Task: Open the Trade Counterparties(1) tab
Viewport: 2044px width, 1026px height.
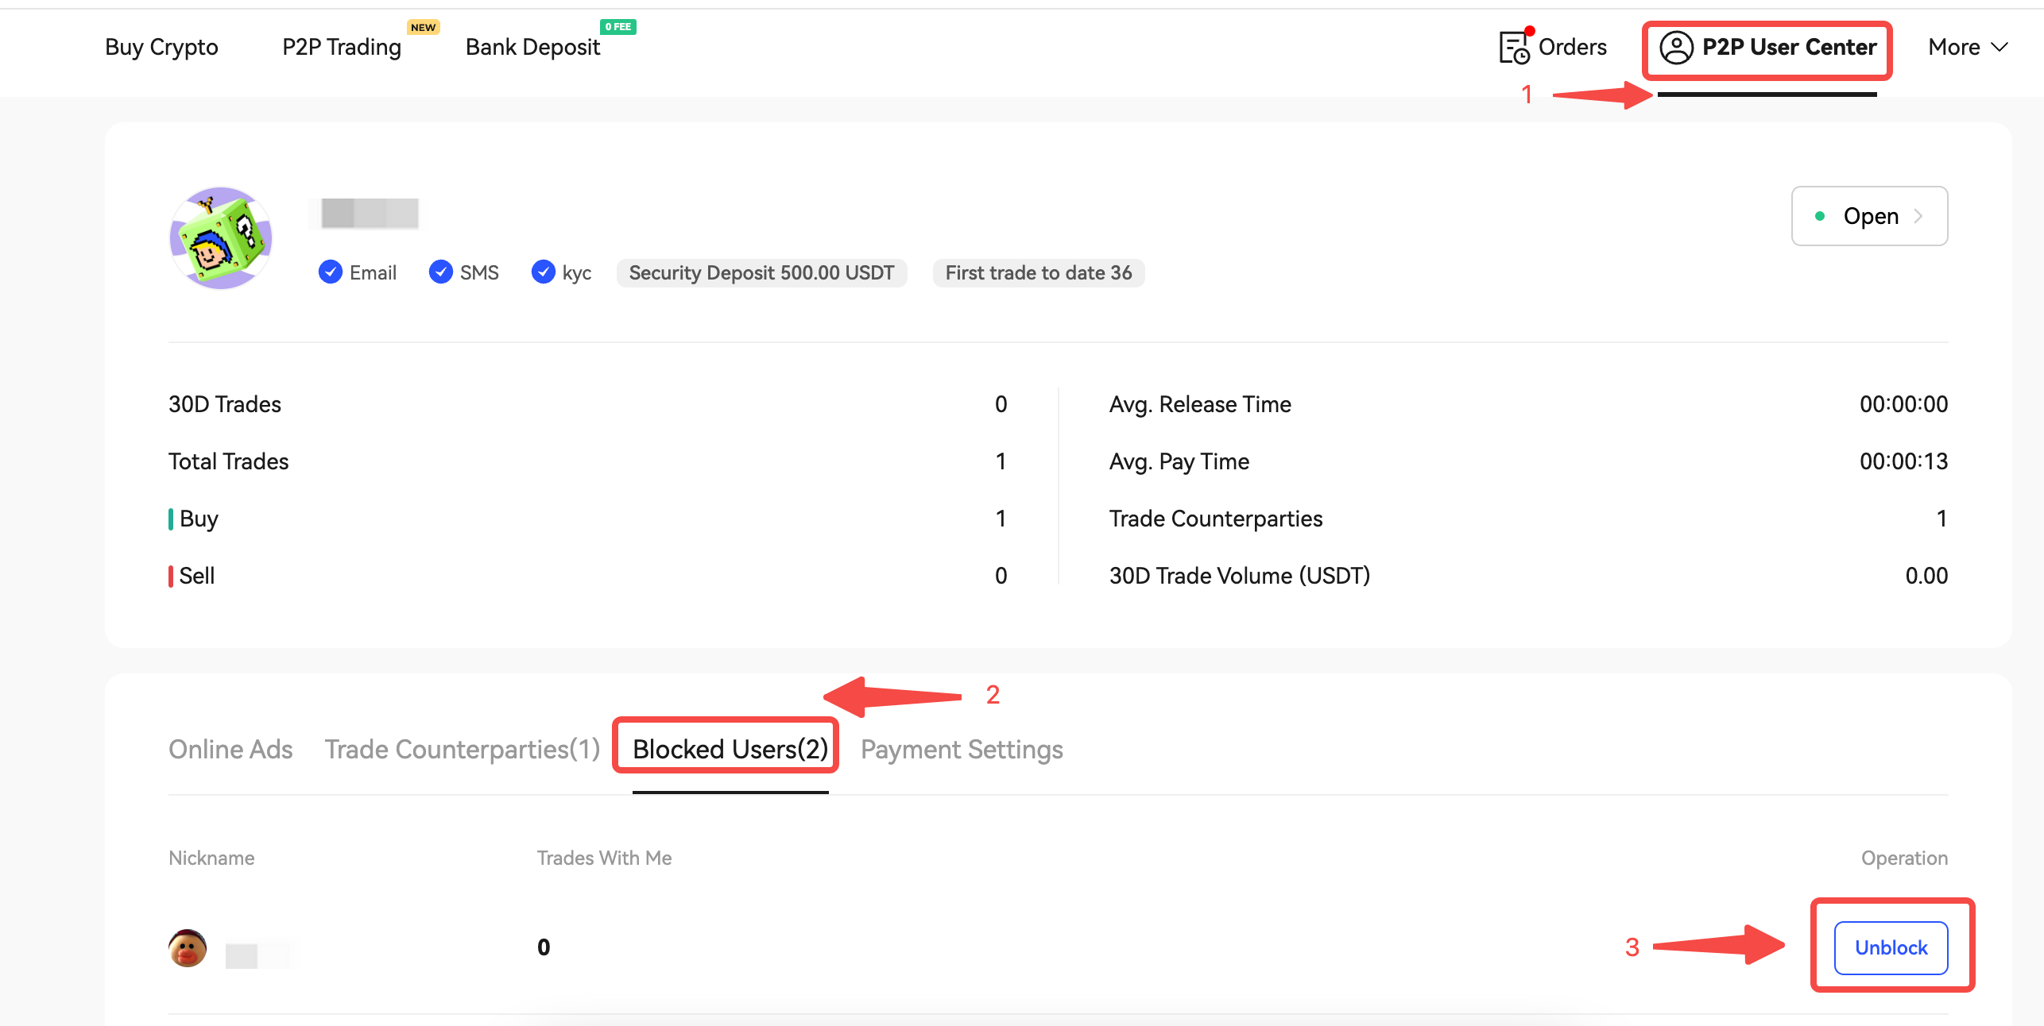Action: pos(462,749)
